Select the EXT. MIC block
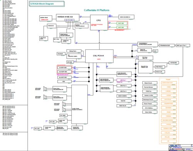Viewport: 193px width, 151px height. pyautogui.click(x=52, y=122)
